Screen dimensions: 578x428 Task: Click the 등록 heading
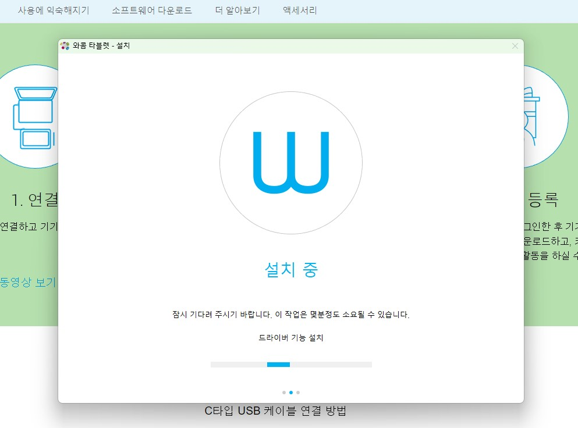click(543, 200)
